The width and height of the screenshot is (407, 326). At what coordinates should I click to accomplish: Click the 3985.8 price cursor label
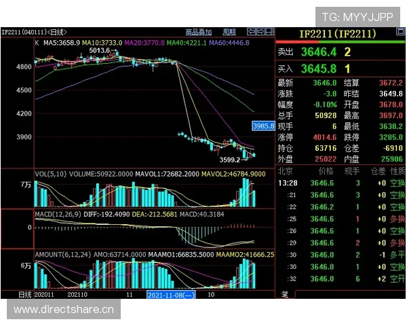point(263,126)
